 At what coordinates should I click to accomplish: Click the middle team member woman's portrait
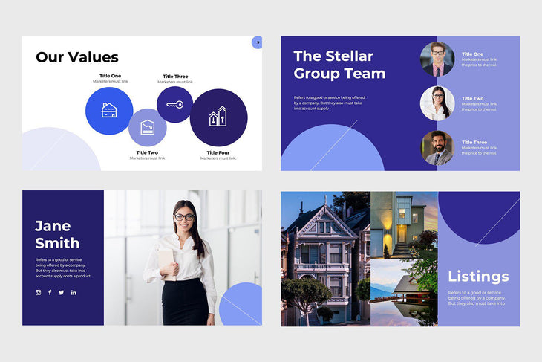click(437, 103)
